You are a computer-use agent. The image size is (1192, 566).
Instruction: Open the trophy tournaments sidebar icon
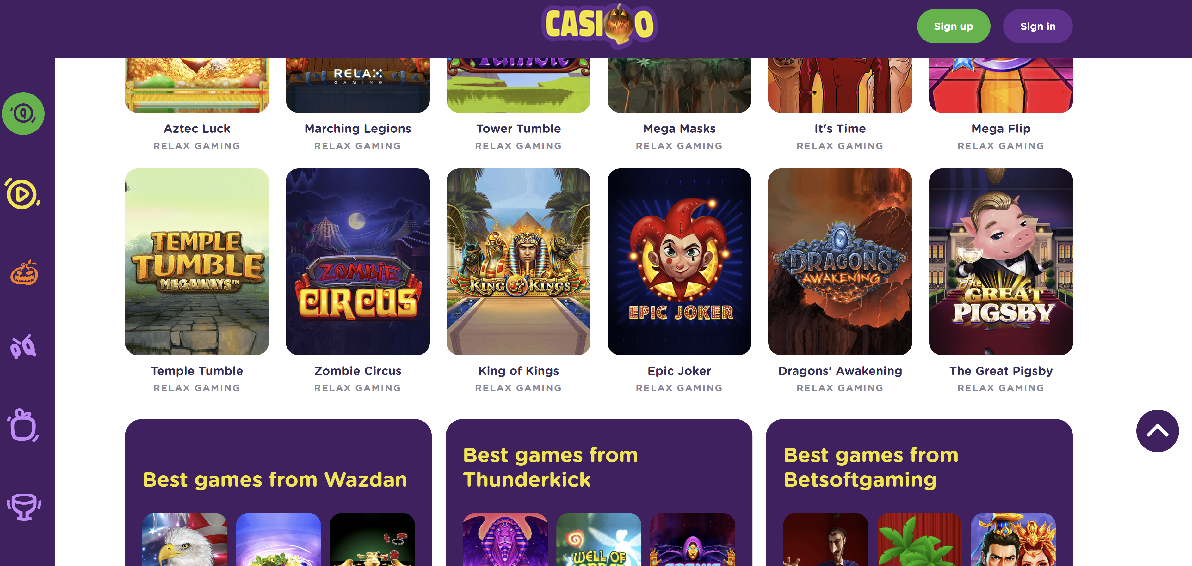click(24, 507)
